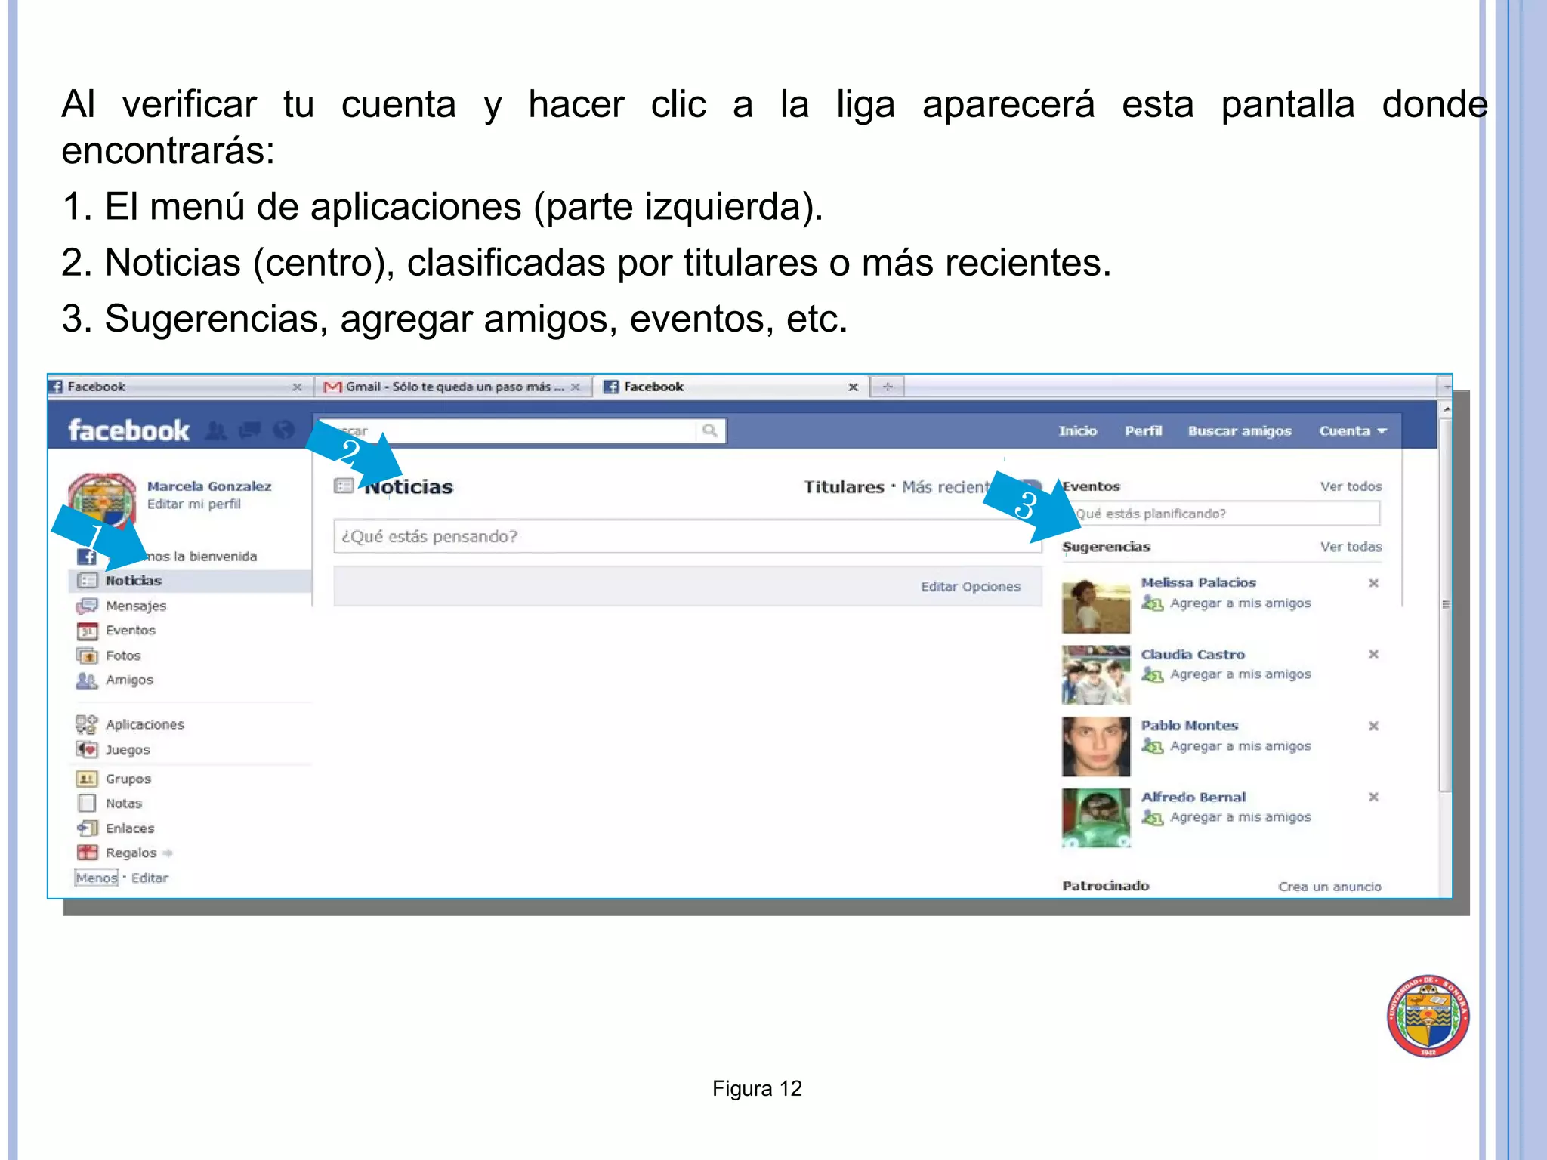
Task: Open Alfredo Bernal profile photo
Action: click(x=1096, y=818)
